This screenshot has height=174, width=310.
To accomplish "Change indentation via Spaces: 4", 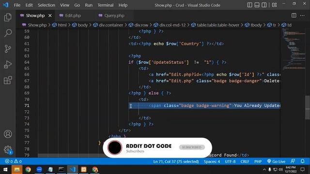I will point(212,161).
